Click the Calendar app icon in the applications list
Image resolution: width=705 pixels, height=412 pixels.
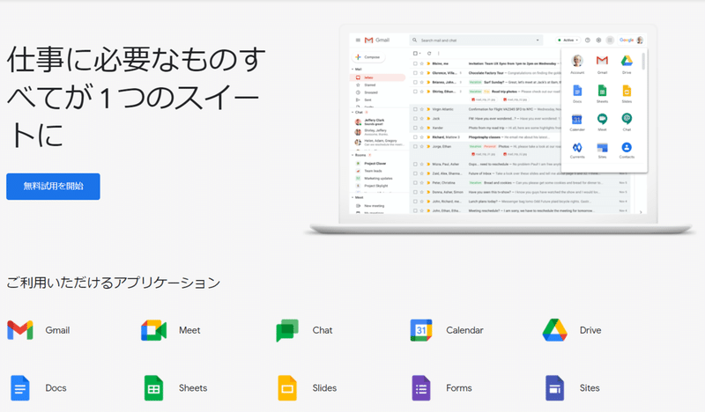coord(421,330)
